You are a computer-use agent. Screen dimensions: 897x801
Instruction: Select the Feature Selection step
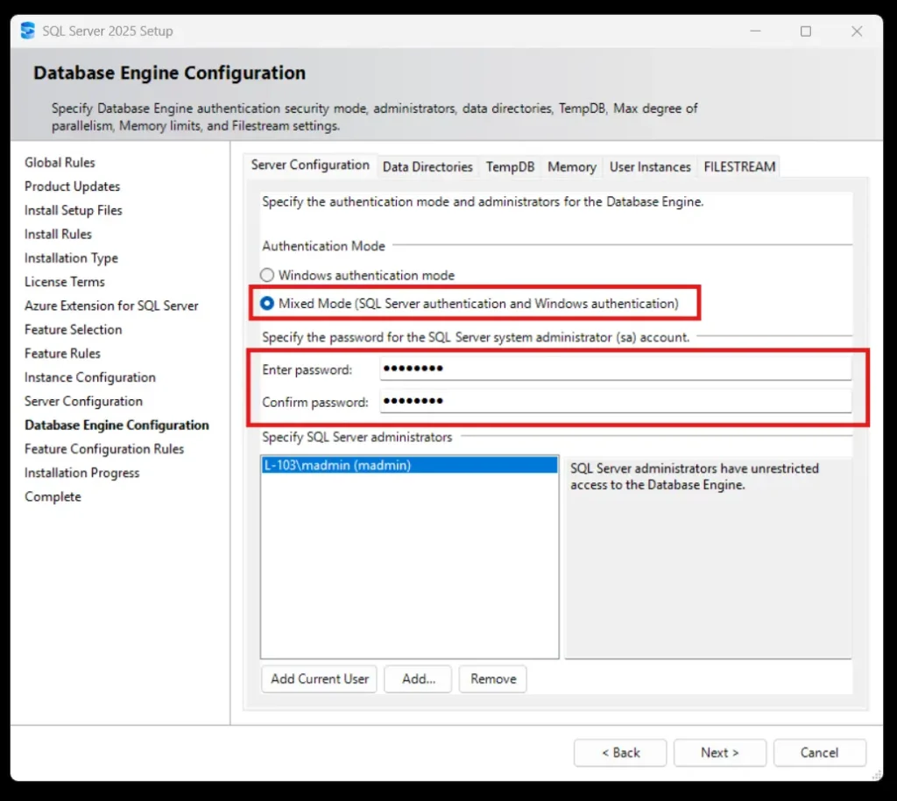tap(73, 329)
